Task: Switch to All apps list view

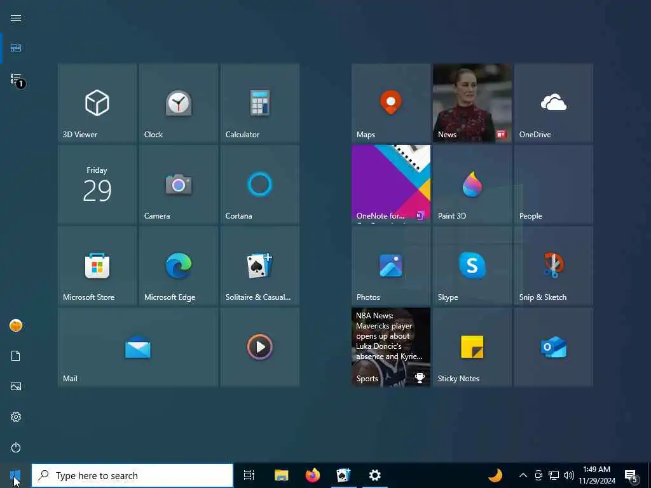Action: (x=16, y=79)
